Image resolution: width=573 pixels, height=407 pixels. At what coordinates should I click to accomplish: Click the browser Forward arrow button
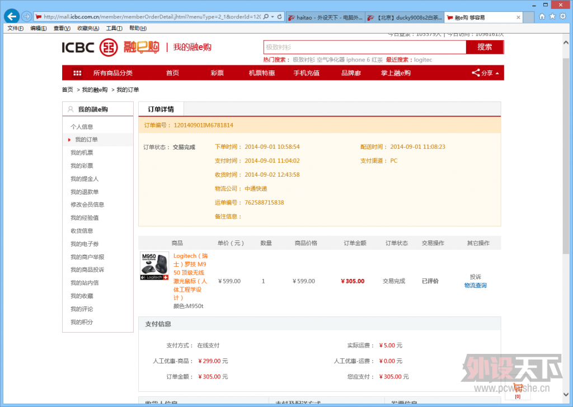coord(26,16)
